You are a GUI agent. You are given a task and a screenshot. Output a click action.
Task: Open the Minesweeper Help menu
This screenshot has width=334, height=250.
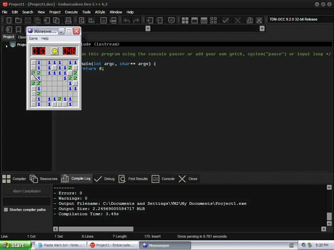(45, 38)
